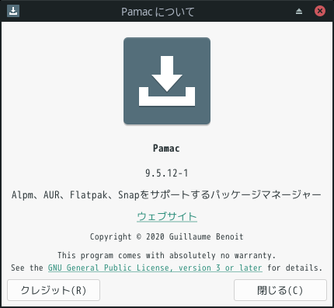
Task: Click the 閉じる(C) button
Action: pyautogui.click(x=280, y=290)
